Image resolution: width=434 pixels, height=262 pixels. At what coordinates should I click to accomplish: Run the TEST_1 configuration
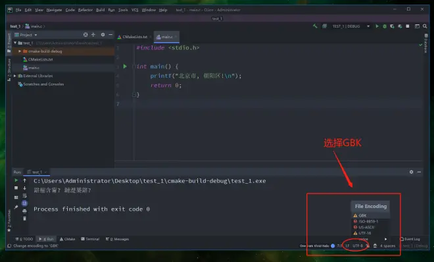tap(377, 26)
